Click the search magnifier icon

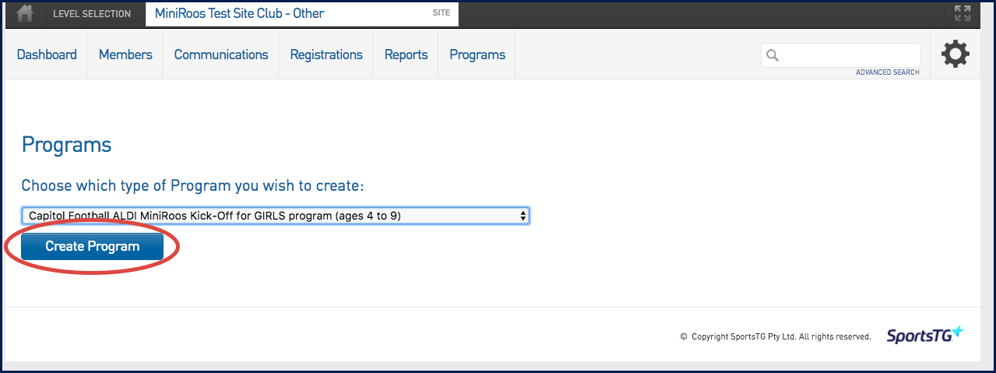pyautogui.click(x=773, y=55)
